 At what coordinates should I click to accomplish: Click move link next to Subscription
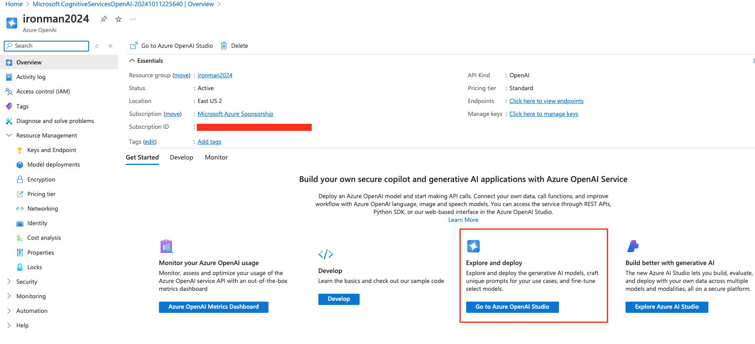[x=173, y=114]
